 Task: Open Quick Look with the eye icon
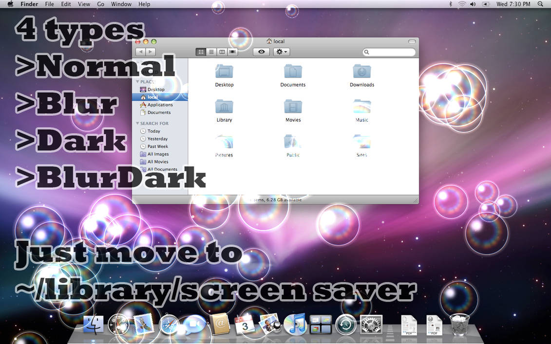coord(261,52)
